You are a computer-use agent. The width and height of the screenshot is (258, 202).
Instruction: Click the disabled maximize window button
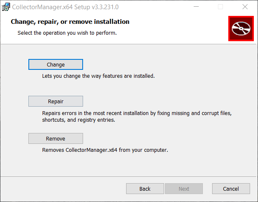[220, 7]
